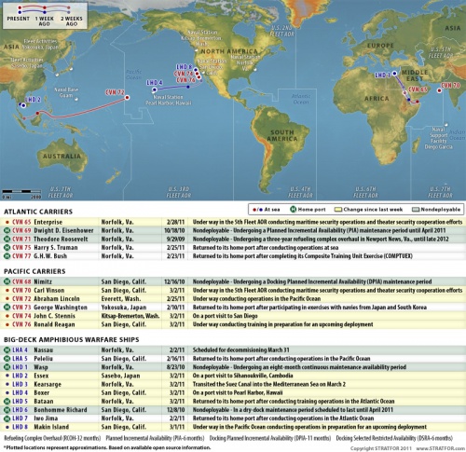This screenshot has height=452, width=466.
Task: Click the CVN 72 position marker on map
Action: coord(127,98)
